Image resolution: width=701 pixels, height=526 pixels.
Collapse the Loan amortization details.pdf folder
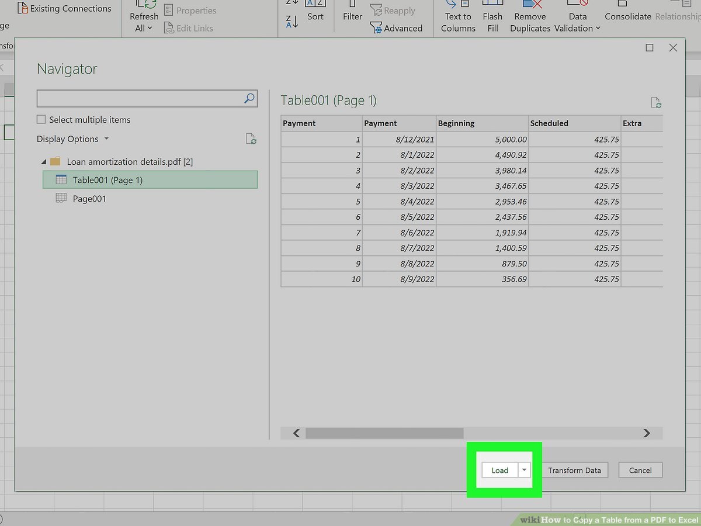pos(43,162)
